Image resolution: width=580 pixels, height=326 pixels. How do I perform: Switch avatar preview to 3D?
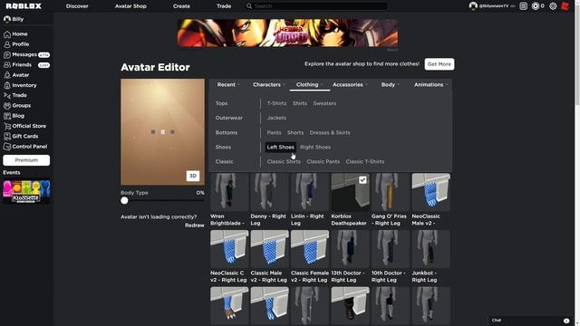pyautogui.click(x=193, y=176)
